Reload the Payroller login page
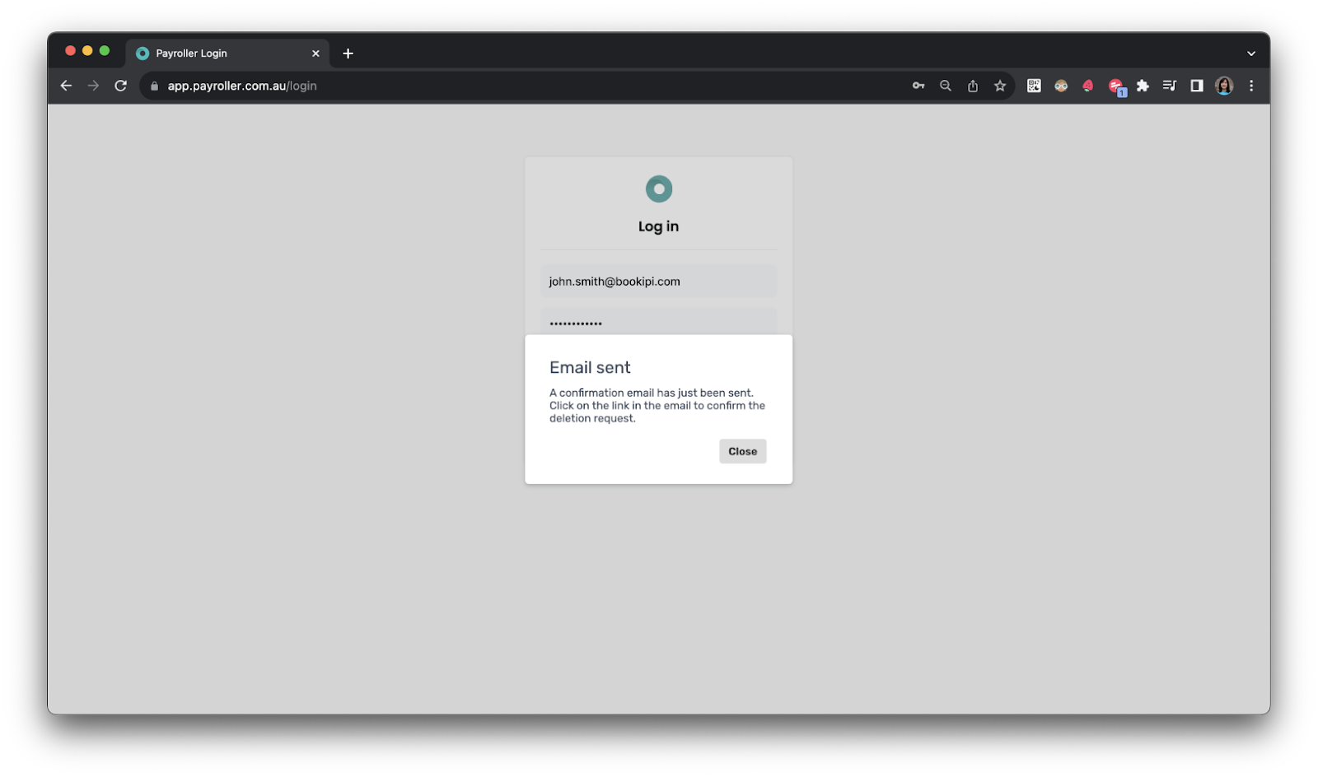Image resolution: width=1318 pixels, height=777 pixels. pyautogui.click(x=120, y=85)
